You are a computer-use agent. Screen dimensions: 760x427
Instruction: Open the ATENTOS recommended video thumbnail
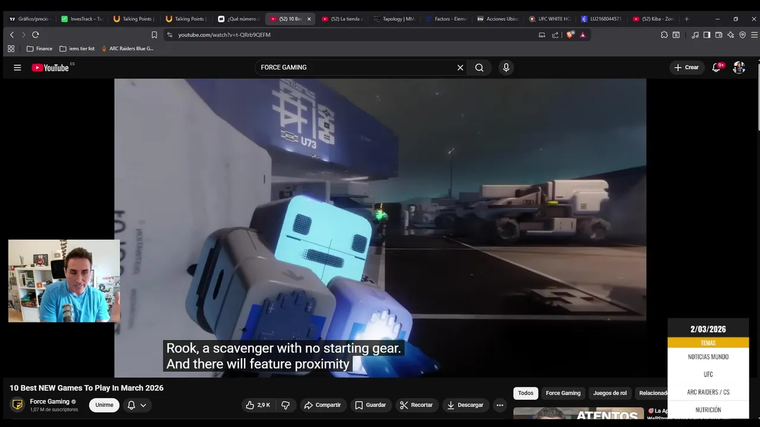point(578,414)
